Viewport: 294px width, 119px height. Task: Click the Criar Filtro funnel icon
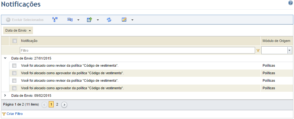click(4, 114)
